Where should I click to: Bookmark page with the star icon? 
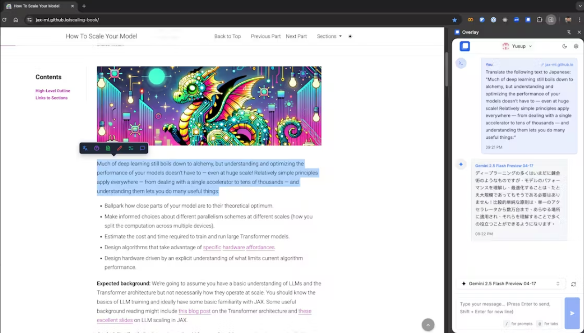454,20
